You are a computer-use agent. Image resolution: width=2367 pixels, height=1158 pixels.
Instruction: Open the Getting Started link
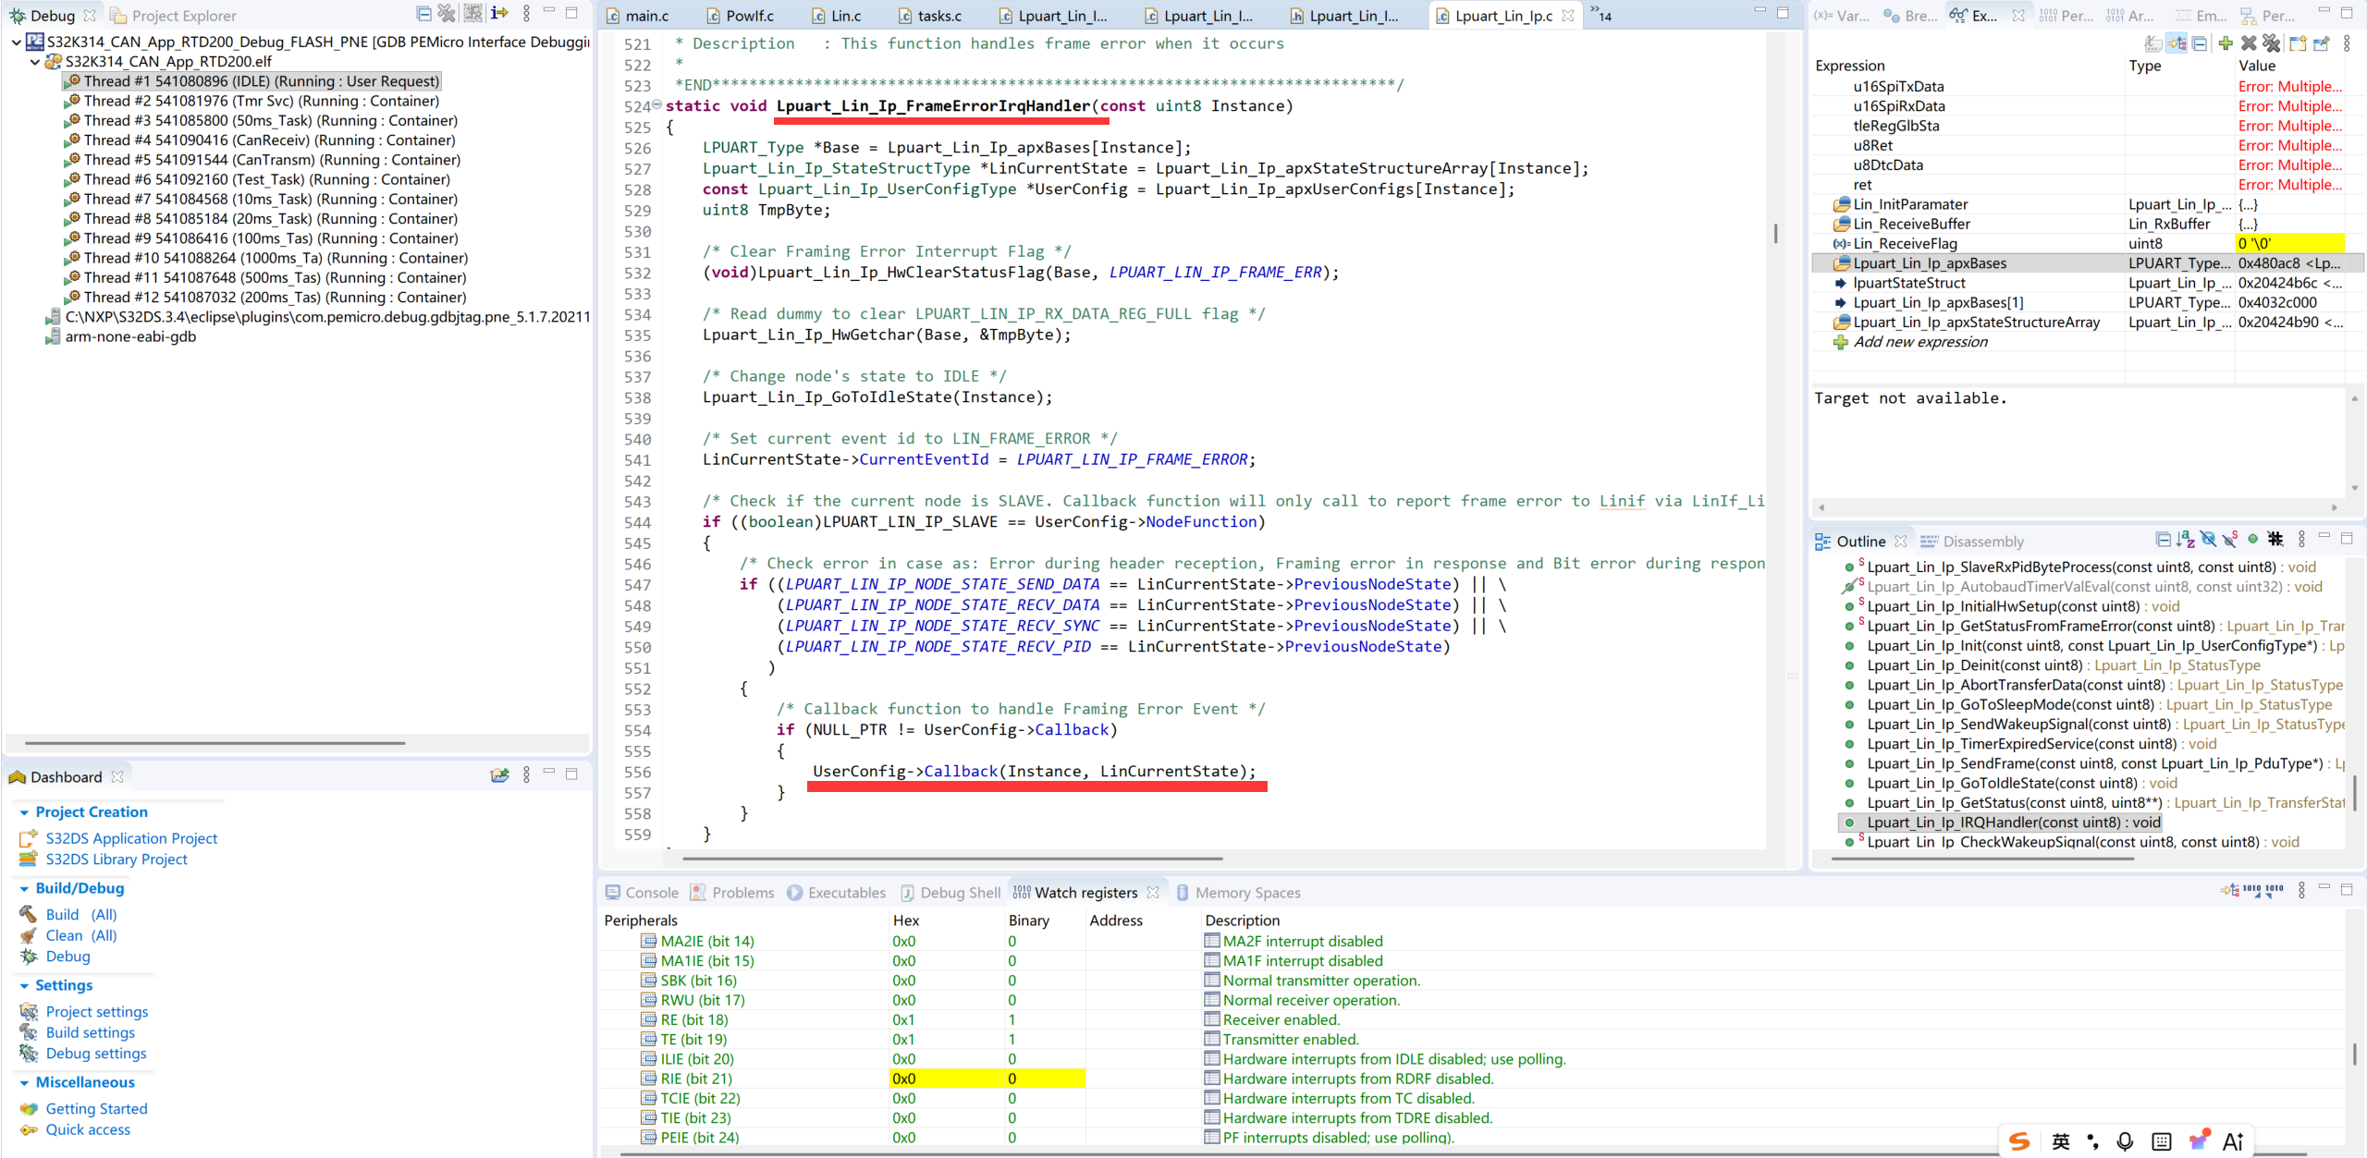click(97, 1108)
